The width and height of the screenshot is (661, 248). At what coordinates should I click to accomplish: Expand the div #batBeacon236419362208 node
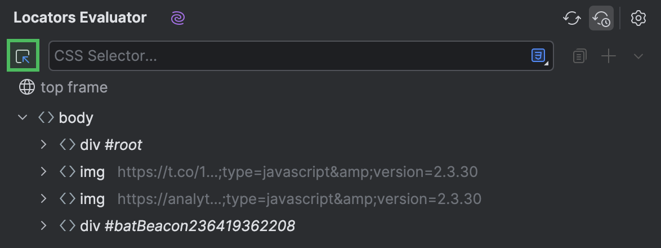pyautogui.click(x=43, y=226)
